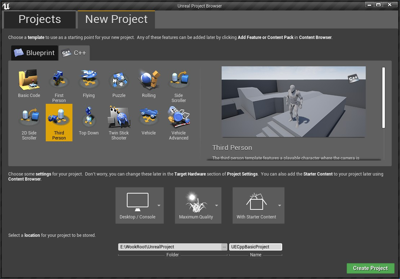
Task: Switch to the C++ template tab
Action: click(x=74, y=53)
